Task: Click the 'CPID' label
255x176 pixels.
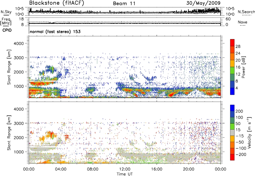Action: (7, 30)
